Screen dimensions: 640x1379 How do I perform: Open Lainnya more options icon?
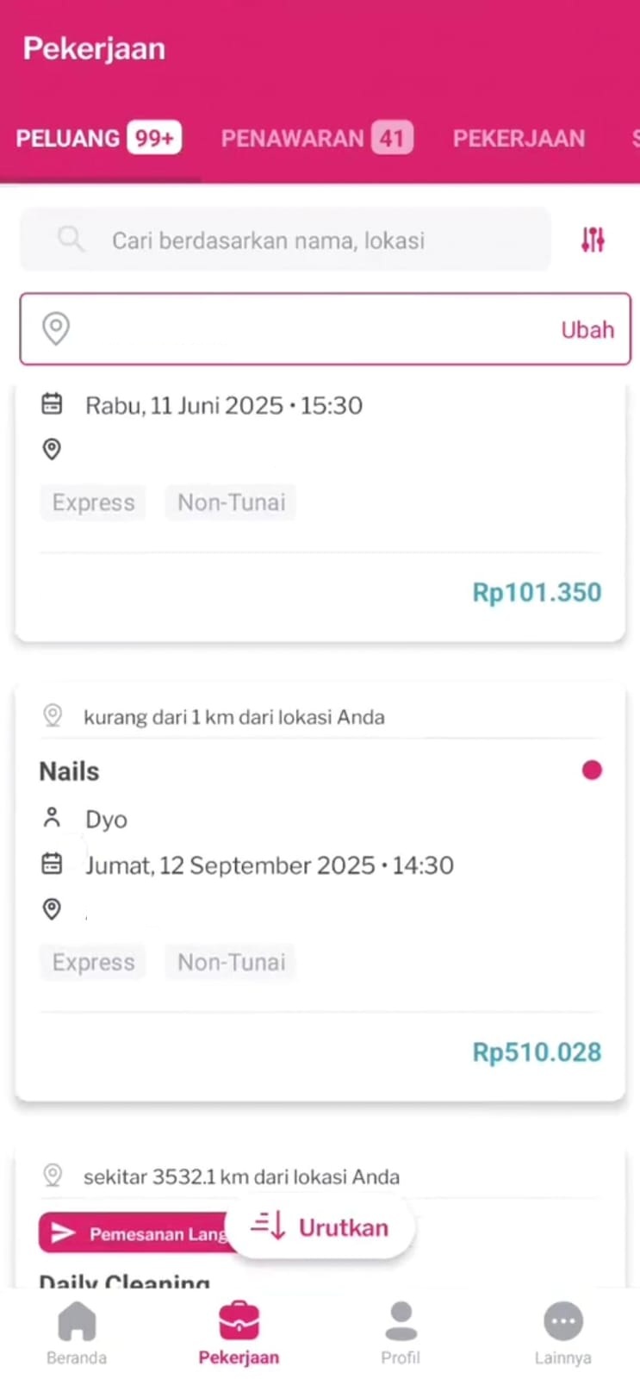pyautogui.click(x=562, y=1322)
